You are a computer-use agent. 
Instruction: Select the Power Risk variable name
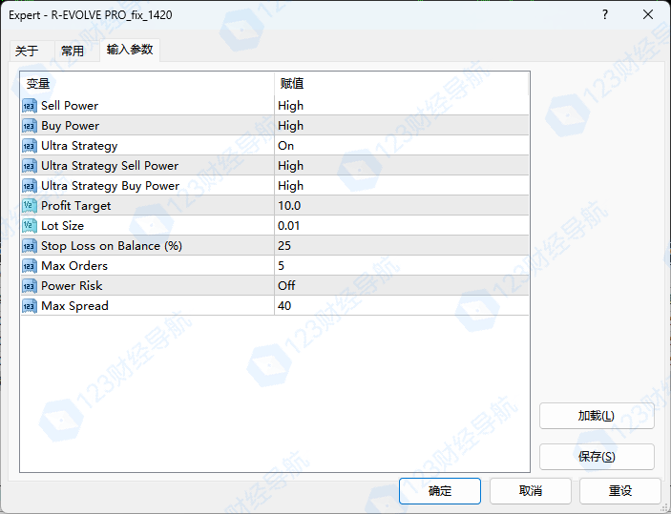(x=72, y=286)
